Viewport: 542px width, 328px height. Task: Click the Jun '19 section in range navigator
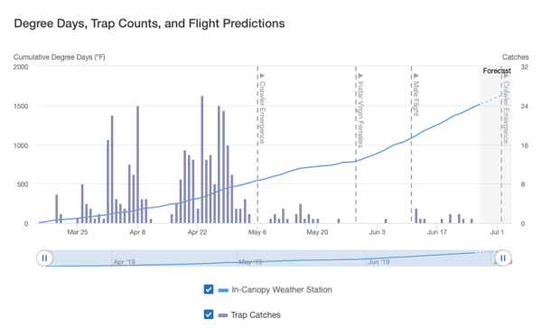(428, 258)
